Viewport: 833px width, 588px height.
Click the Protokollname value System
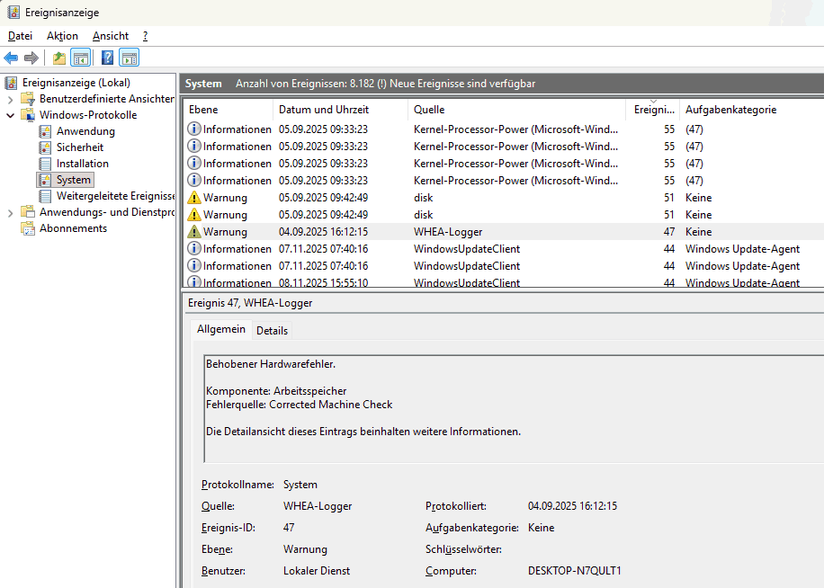point(300,485)
